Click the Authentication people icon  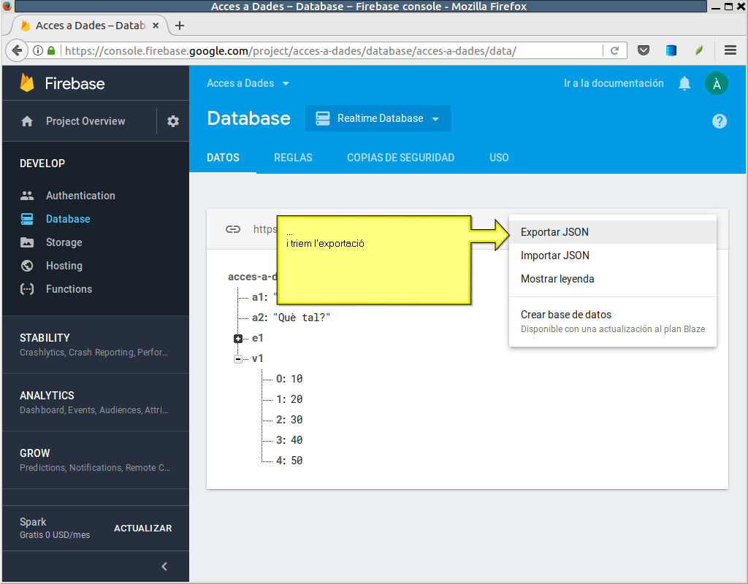pyautogui.click(x=27, y=196)
